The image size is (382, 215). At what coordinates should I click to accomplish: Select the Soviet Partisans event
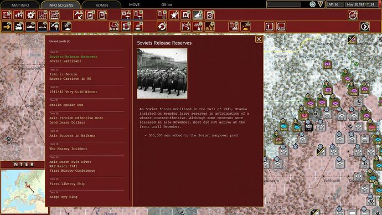[65, 61]
